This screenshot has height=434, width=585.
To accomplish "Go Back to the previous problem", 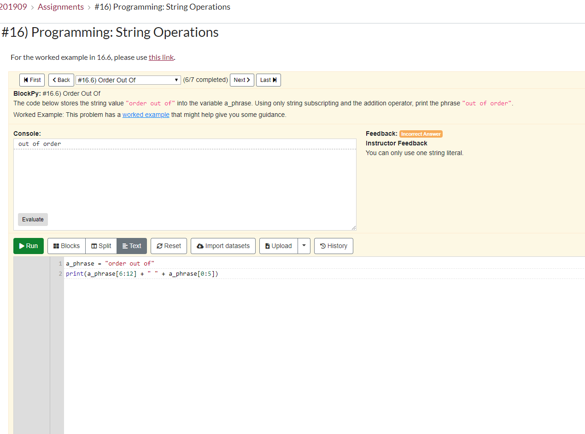I will pos(61,80).
